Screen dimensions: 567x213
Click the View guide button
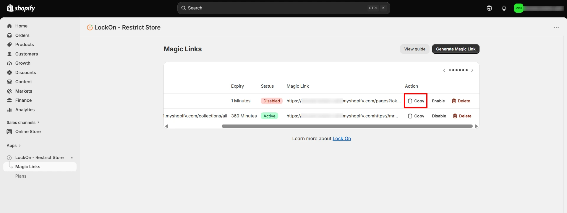415,49
